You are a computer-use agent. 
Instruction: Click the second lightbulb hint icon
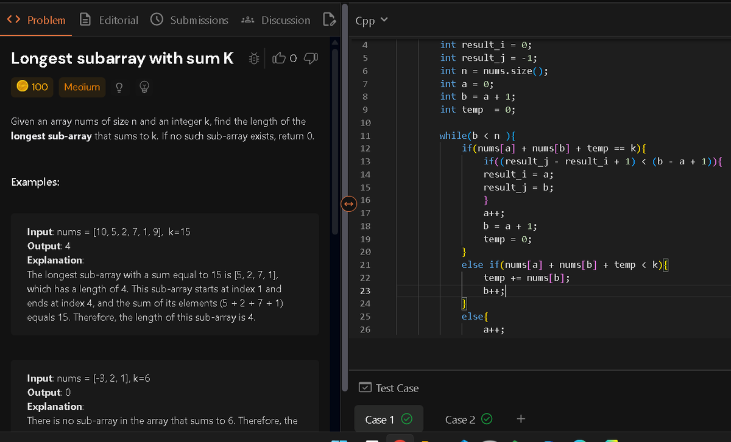coord(145,88)
